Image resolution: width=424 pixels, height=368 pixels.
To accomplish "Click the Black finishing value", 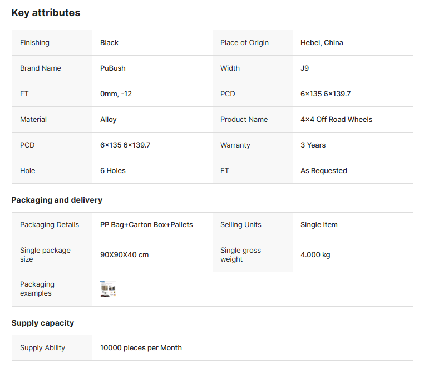I will coord(109,43).
